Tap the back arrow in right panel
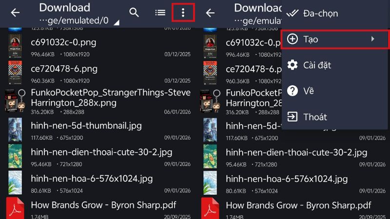 210,13
